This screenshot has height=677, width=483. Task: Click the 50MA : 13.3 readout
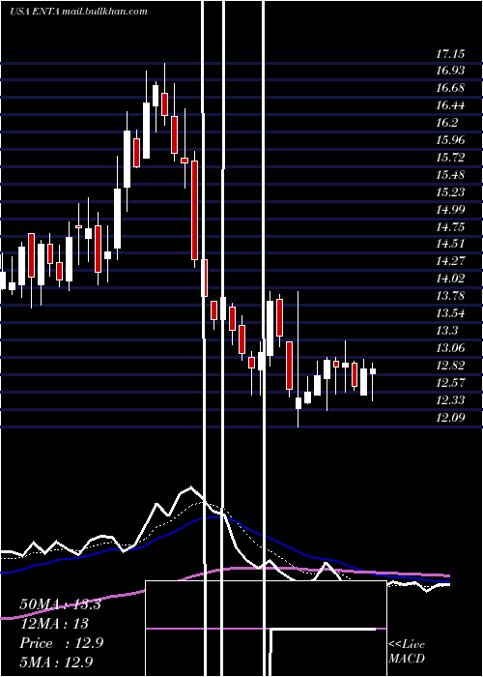point(60,604)
